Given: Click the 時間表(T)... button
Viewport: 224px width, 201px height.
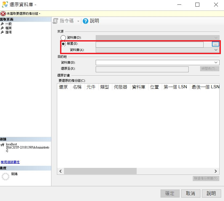Looking at the screenshot, I should coord(209,69).
